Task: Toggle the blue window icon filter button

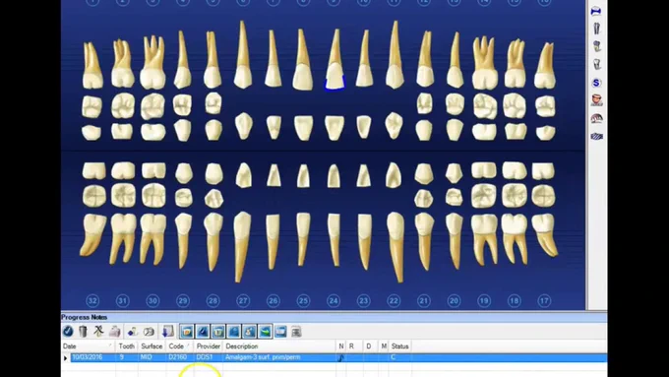Action: 280,332
